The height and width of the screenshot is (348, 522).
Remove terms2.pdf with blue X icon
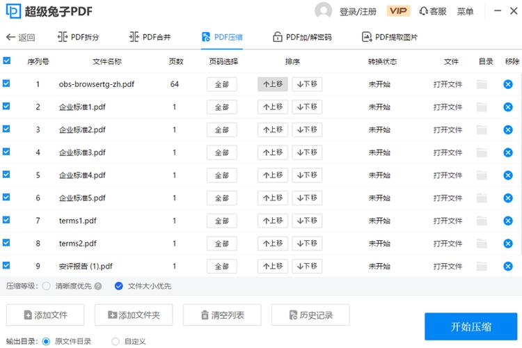507,244
